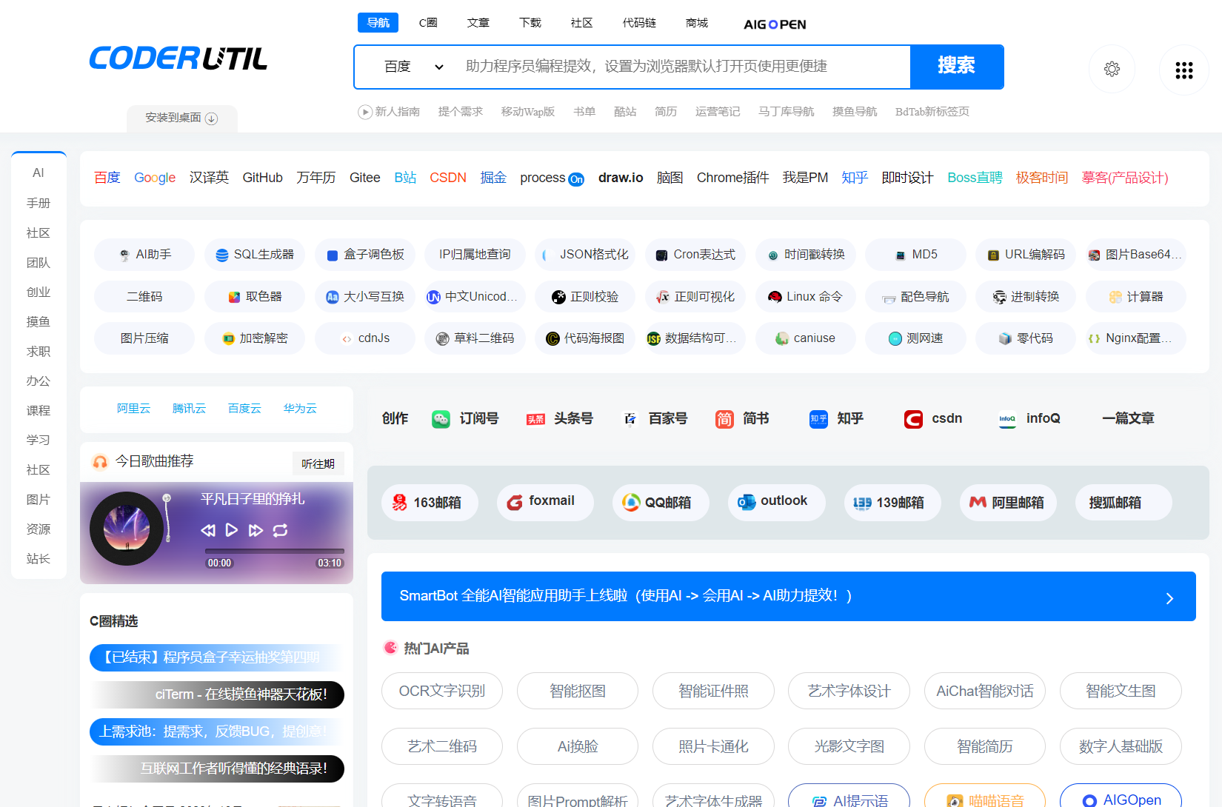The image size is (1222, 807).
Task: Open the search engine dropdown 百度
Action: (x=413, y=67)
